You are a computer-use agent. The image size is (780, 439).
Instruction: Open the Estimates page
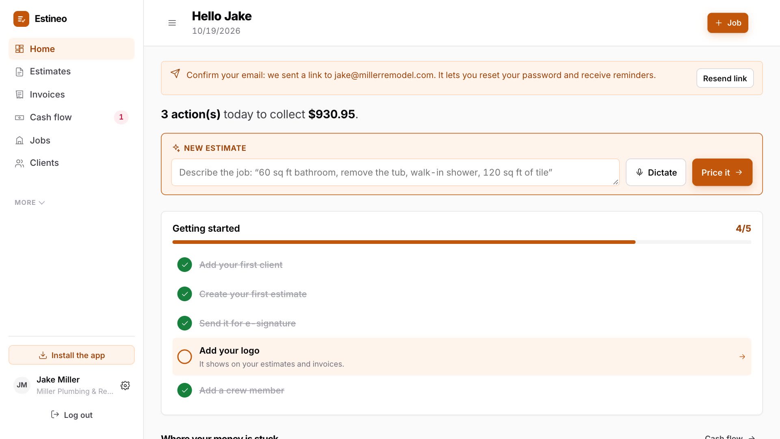tap(71, 72)
